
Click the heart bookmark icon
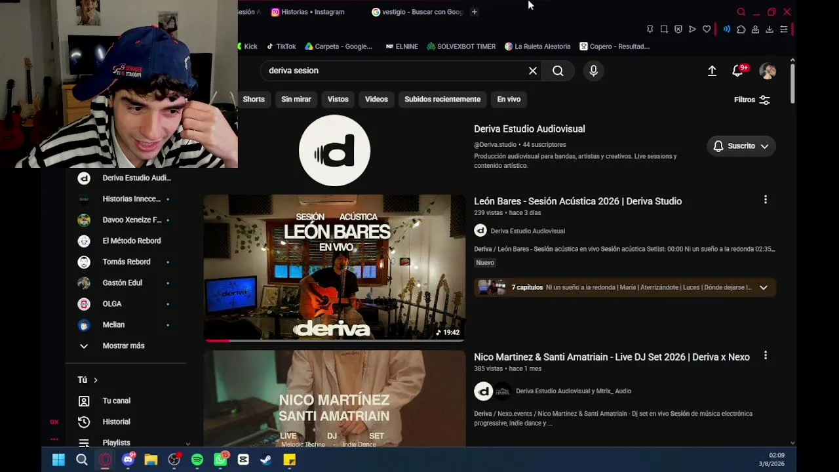[x=707, y=29]
